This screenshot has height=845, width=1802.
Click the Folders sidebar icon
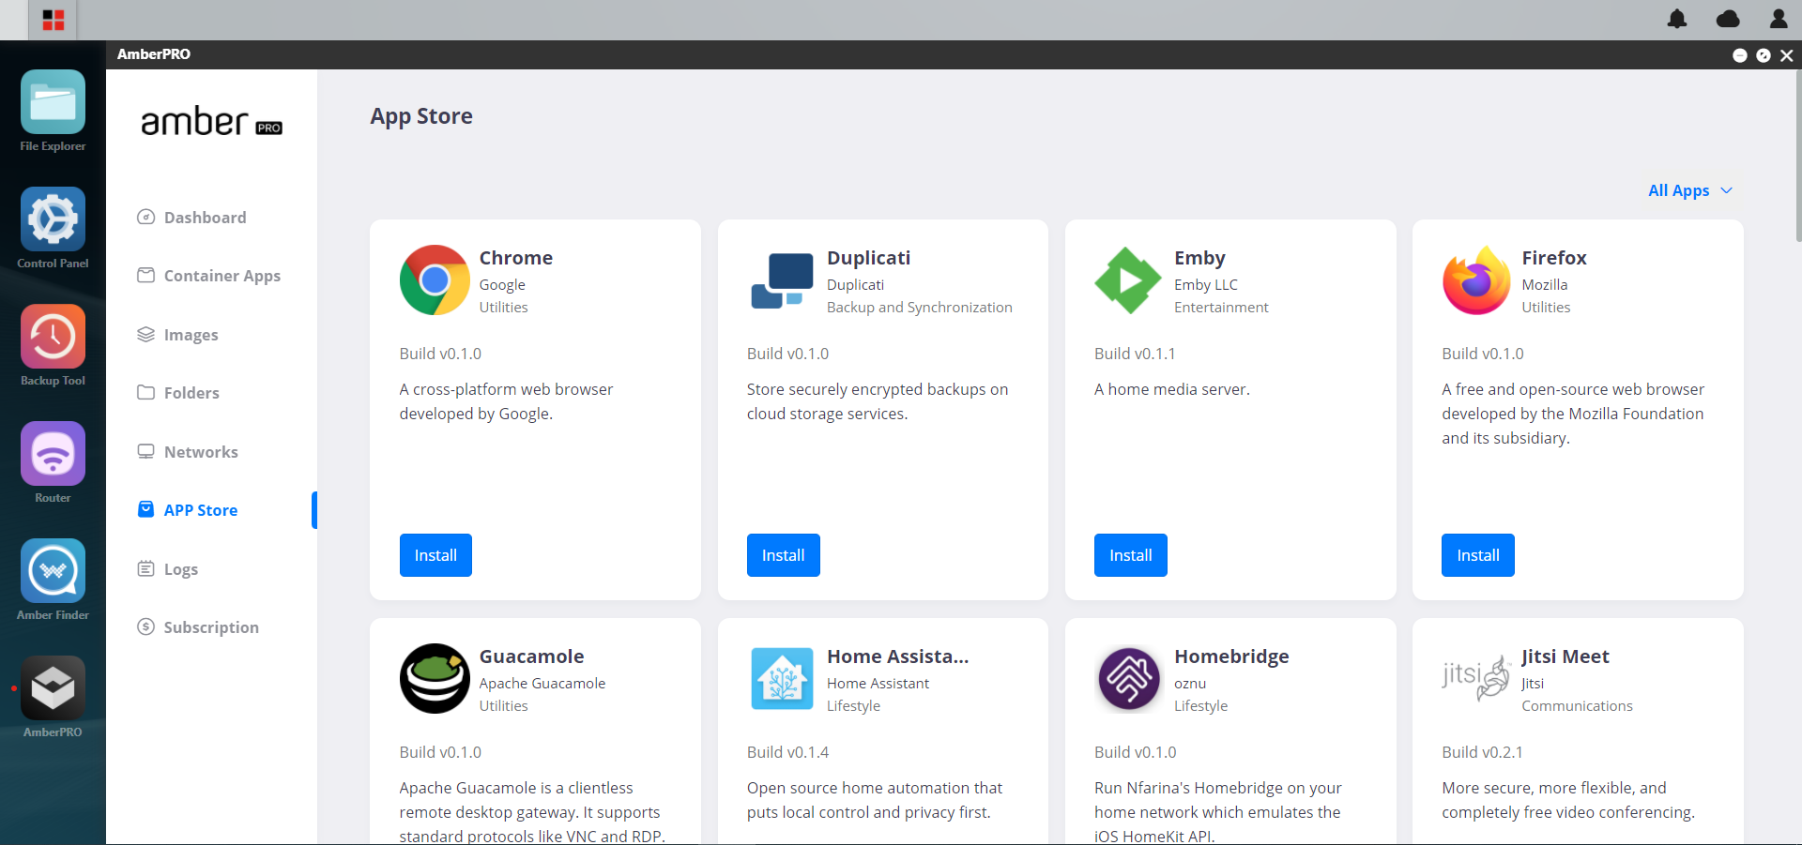pyautogui.click(x=145, y=392)
